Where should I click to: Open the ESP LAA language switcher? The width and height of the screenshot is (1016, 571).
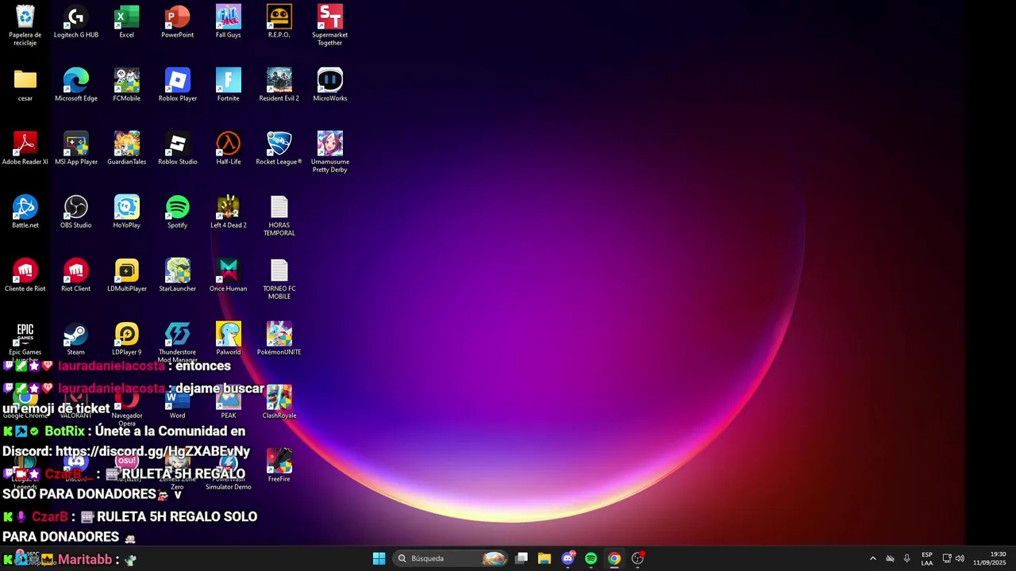(x=927, y=558)
